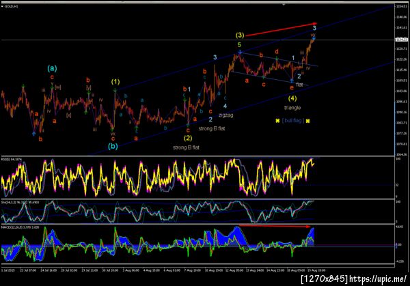410x286 pixels.
Task: Click the GOLD,H1 chart title
Action: coord(11,6)
